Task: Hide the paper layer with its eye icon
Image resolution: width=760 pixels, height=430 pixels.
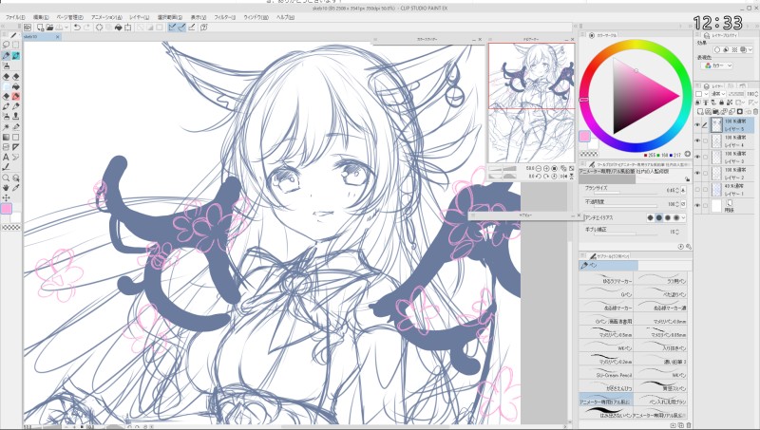Action: pos(697,205)
